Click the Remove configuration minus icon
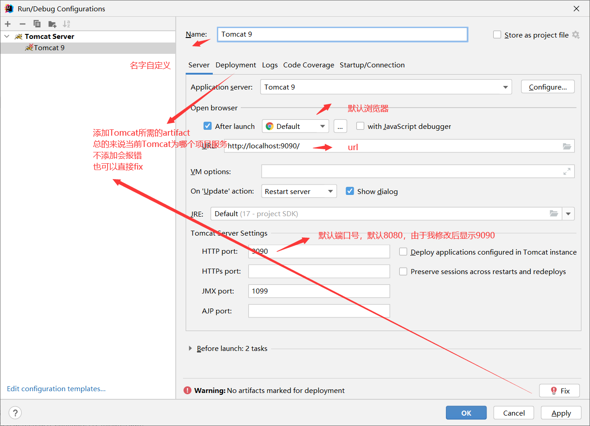The width and height of the screenshot is (590, 426). click(22, 24)
